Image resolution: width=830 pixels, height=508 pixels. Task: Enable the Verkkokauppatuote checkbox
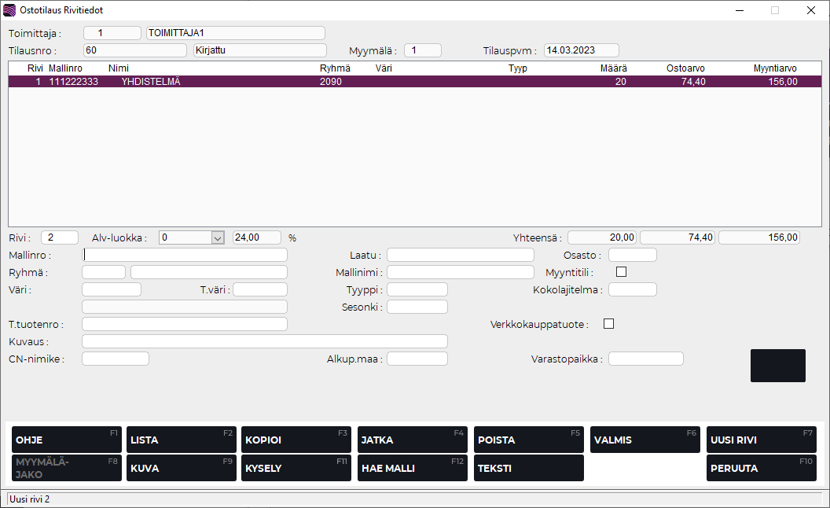coord(608,324)
